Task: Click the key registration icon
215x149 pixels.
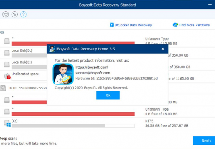Action: tap(14, 14)
